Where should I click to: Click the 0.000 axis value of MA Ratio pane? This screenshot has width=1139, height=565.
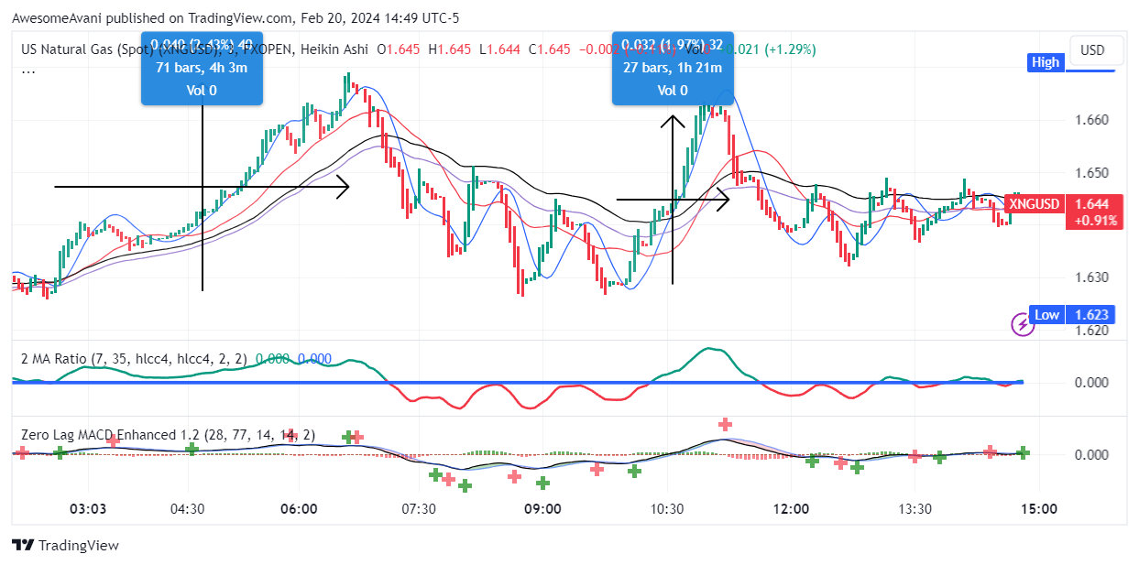(1092, 383)
